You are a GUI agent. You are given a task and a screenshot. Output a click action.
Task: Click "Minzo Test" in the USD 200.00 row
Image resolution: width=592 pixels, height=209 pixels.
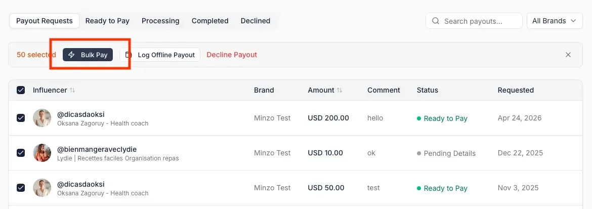pyautogui.click(x=272, y=118)
